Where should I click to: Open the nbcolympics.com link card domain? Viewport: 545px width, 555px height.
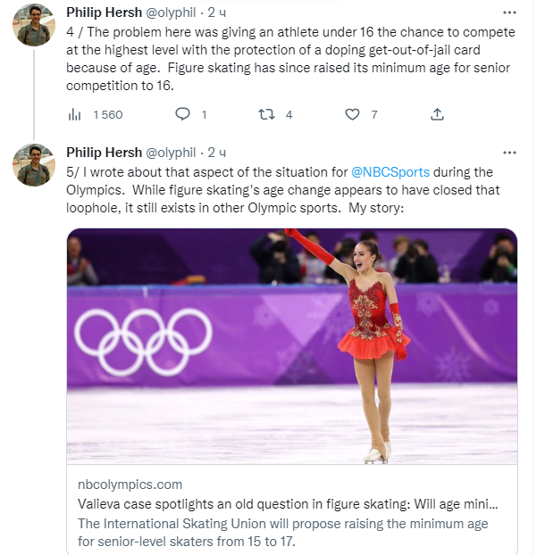(x=130, y=485)
